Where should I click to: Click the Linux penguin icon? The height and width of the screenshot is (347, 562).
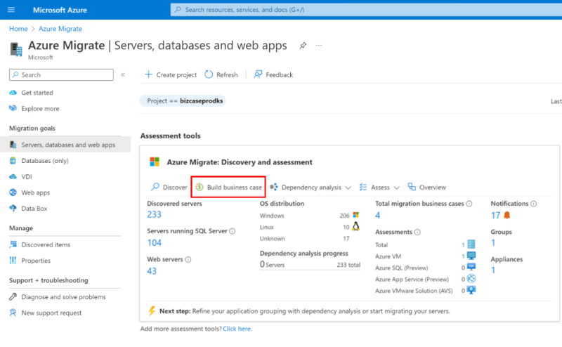tap(355, 227)
